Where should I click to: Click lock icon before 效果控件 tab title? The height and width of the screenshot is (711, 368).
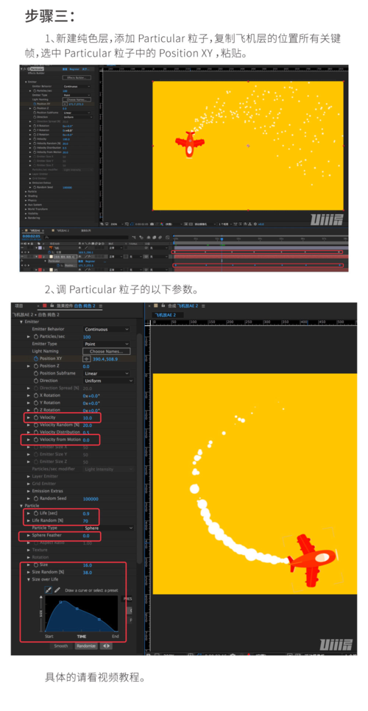[52, 306]
